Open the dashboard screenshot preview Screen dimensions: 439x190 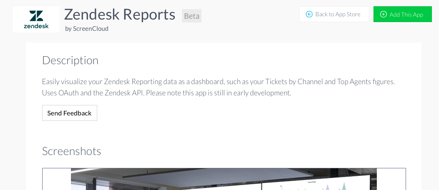coord(224,179)
